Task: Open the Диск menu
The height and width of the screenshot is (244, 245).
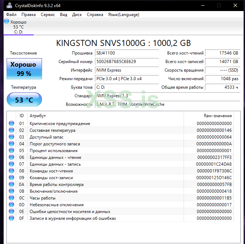Action: point(77,15)
